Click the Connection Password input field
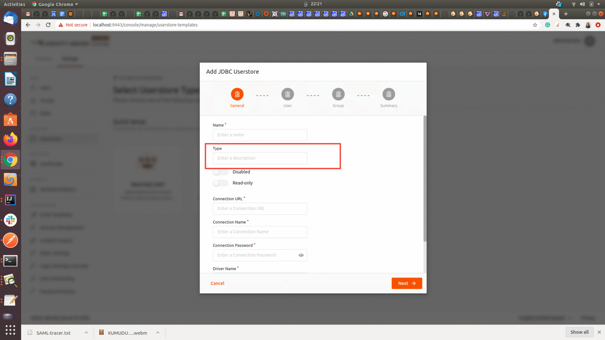 pyautogui.click(x=260, y=255)
